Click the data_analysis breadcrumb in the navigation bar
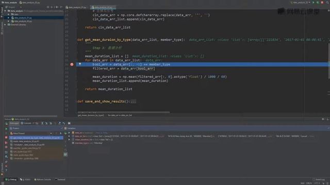Image resolution: width=330 pixels, height=185 pixels. [9, 3]
